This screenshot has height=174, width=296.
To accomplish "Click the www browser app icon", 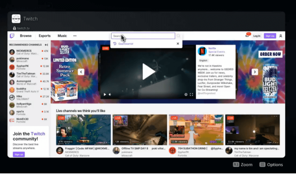I will [x=16, y=19].
